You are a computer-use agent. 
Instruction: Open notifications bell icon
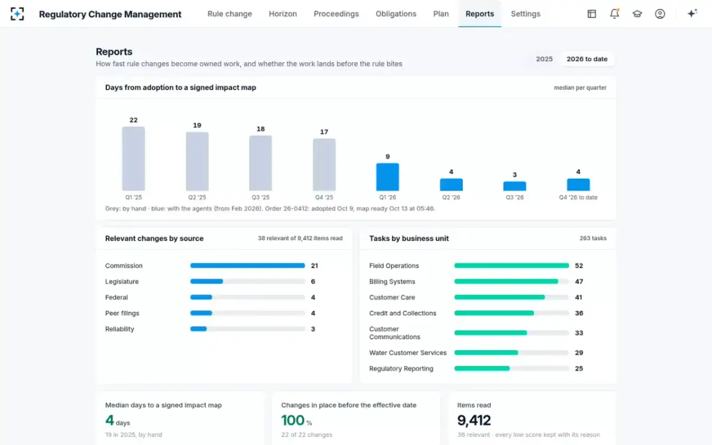(615, 14)
